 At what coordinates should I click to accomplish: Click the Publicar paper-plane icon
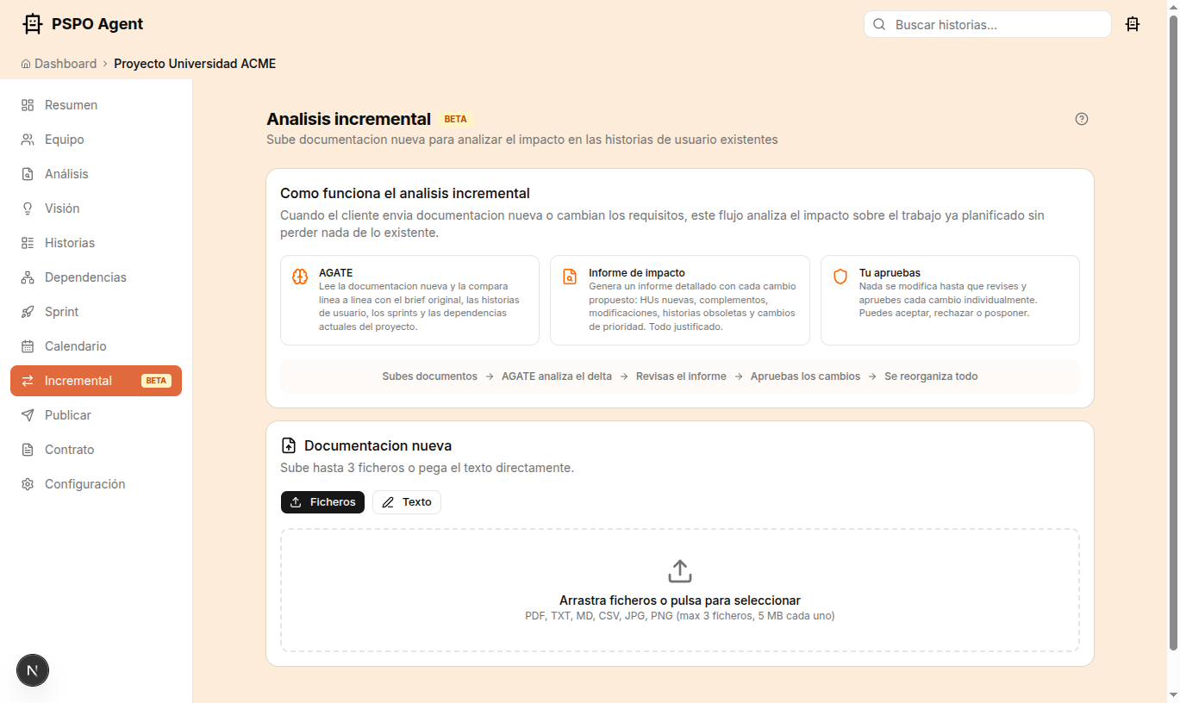27,414
